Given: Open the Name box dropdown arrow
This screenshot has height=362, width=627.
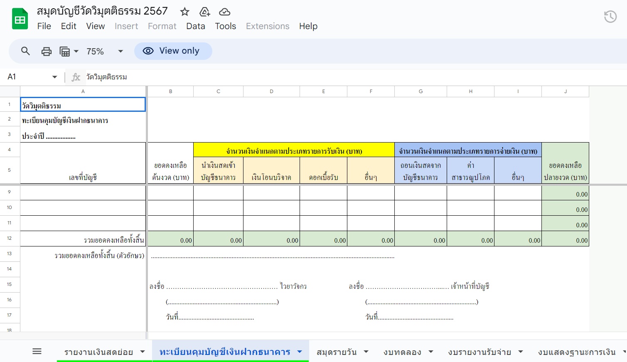Looking at the screenshot, I should click(54, 77).
